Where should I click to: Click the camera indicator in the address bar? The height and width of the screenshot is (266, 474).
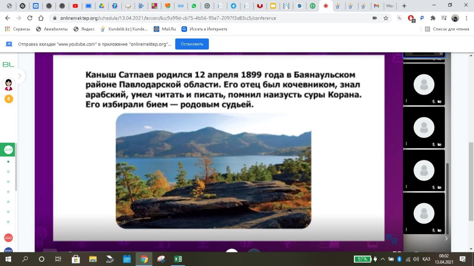point(375,18)
